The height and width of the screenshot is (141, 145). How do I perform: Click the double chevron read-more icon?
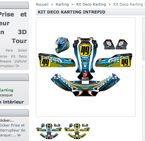pyautogui.click(x=19, y=135)
